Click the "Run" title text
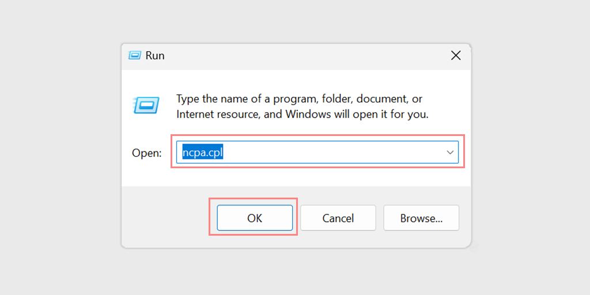The image size is (590, 295). [155, 56]
